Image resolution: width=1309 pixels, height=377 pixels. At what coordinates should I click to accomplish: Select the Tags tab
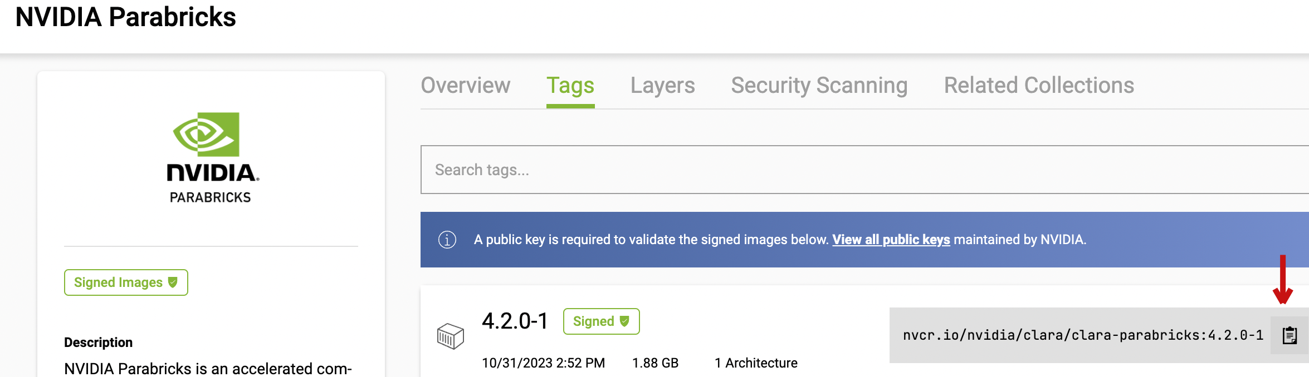570,86
